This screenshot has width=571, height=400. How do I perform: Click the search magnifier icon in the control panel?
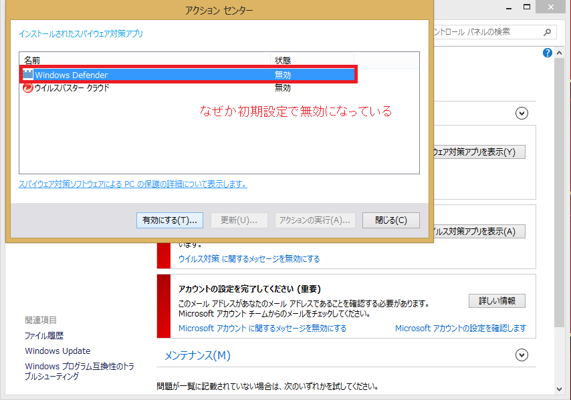pos(547,32)
